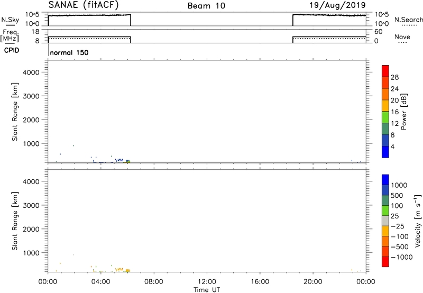
Task: Click the bright blue bottom power swatch
Action: 385,152
